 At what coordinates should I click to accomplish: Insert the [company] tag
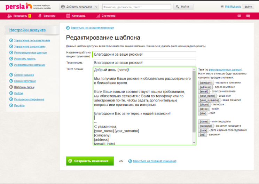(206, 83)
